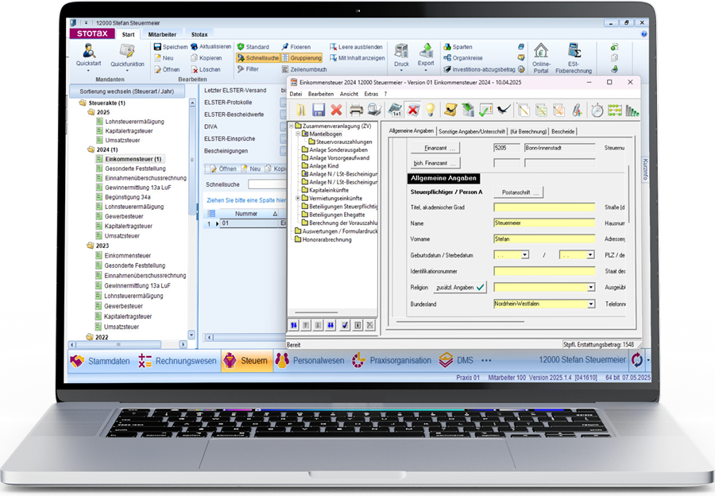Screen dimensions: 715x496
Task: Select Anlage Sonderausgaben in the form tree
Action: pyautogui.click(x=338, y=149)
